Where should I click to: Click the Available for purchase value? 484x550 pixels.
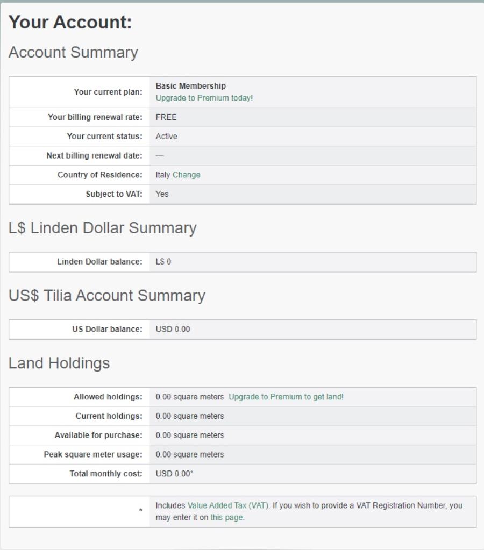pyautogui.click(x=189, y=435)
